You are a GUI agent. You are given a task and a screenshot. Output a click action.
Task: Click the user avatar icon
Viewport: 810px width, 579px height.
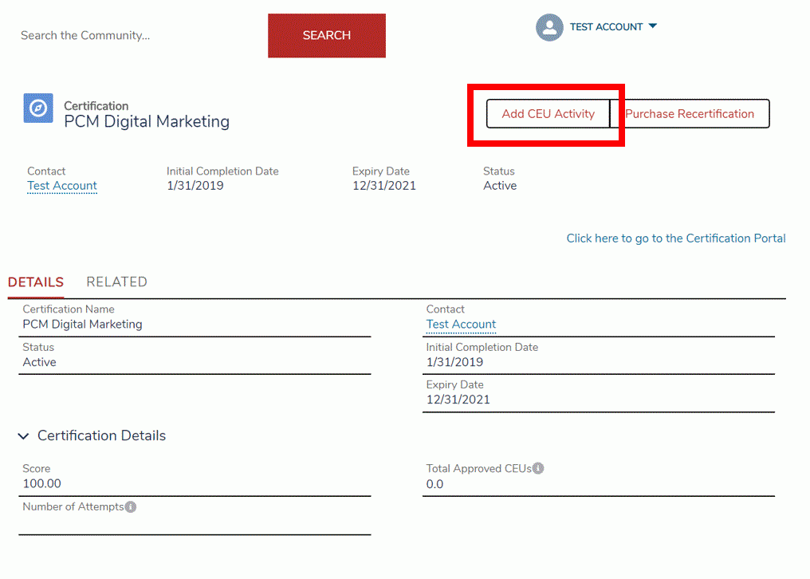pos(549,27)
